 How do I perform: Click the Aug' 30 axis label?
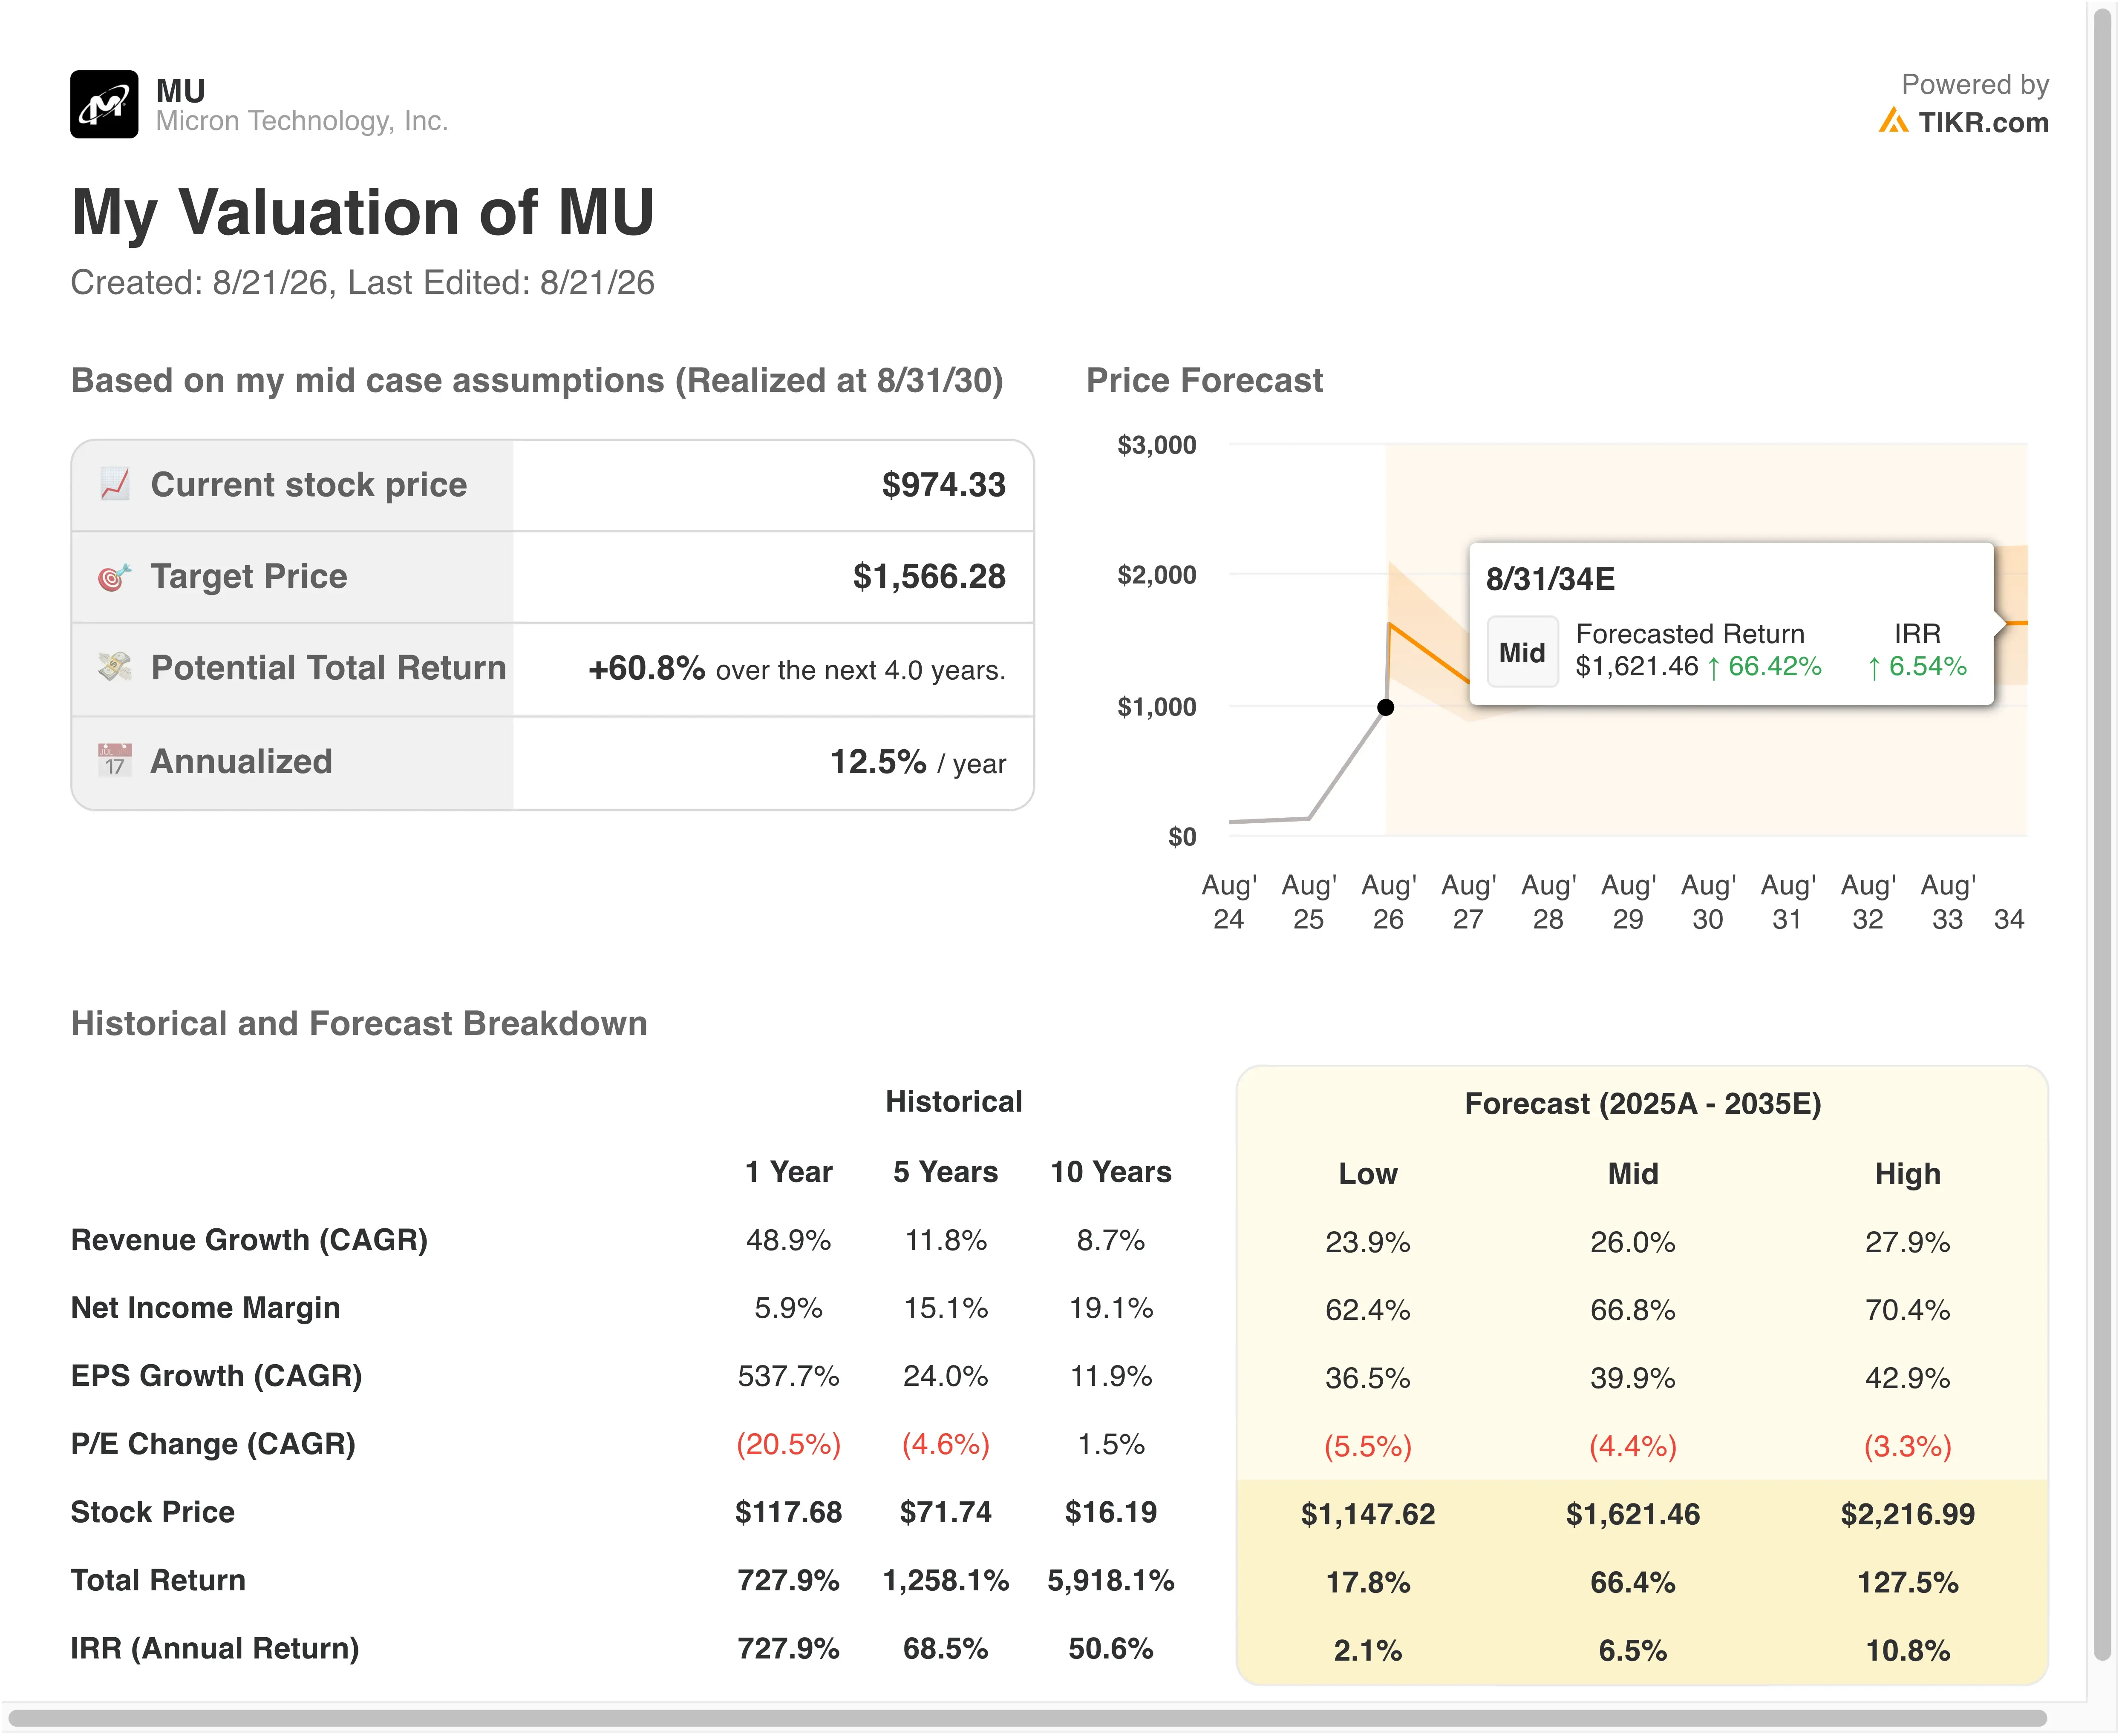[x=1708, y=902]
